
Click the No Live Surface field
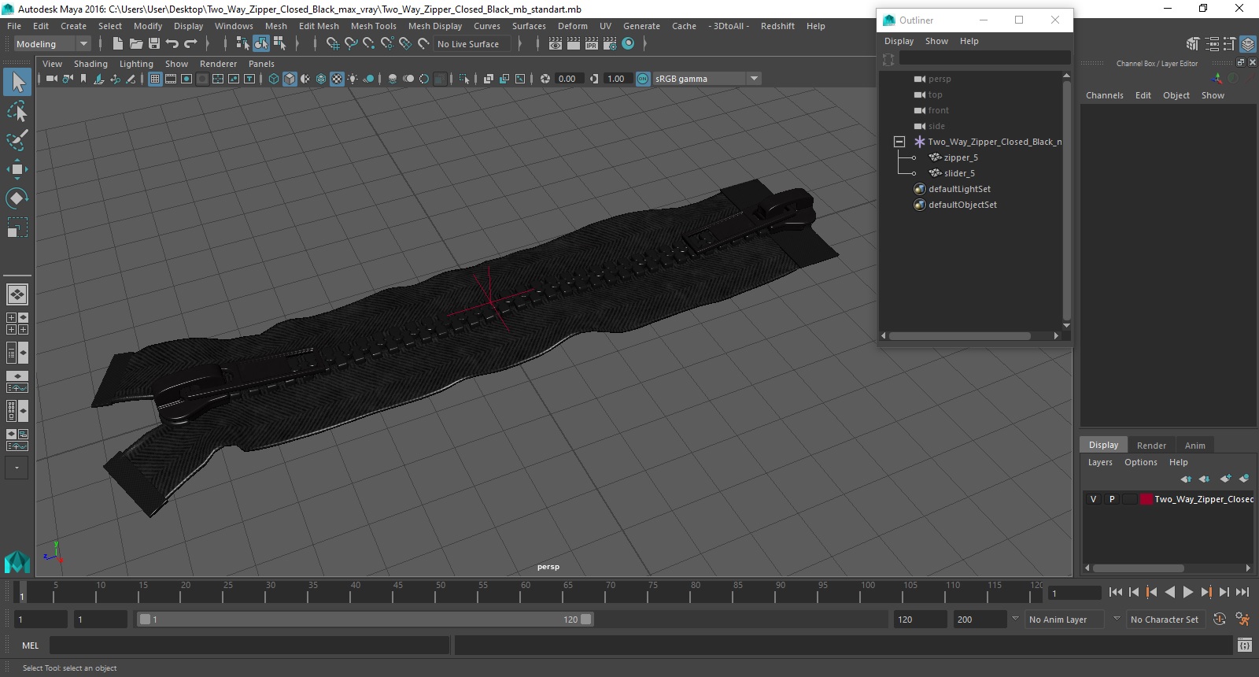coord(472,44)
